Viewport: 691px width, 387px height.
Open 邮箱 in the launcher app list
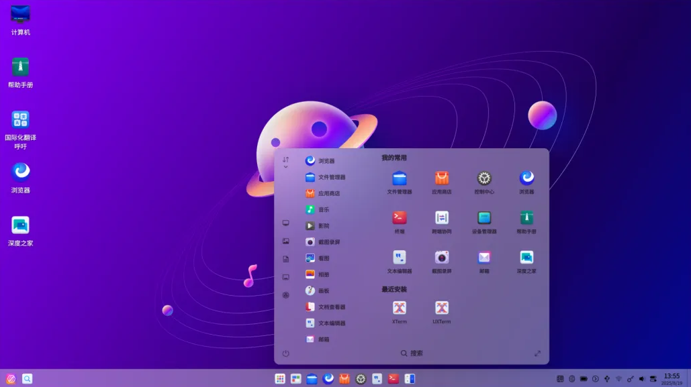tap(317, 339)
